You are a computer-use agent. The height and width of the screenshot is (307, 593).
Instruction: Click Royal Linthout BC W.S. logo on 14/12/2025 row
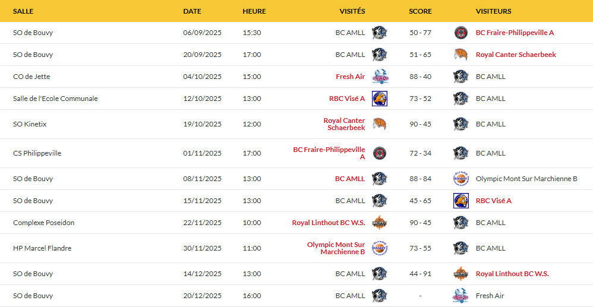click(460, 274)
